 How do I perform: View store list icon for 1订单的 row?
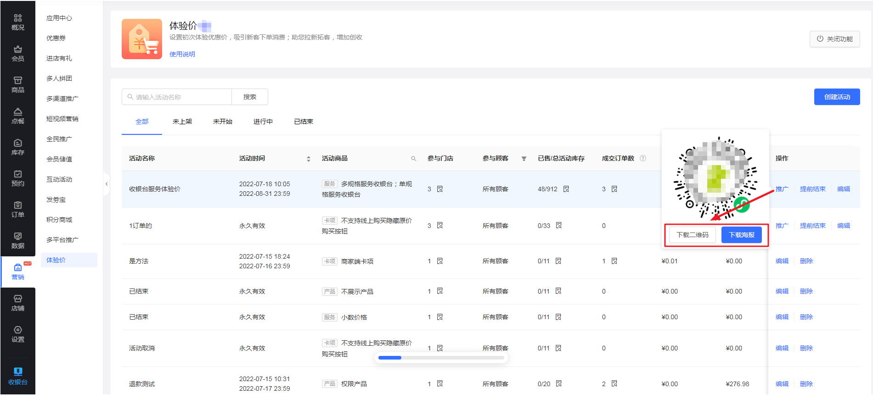tap(440, 225)
